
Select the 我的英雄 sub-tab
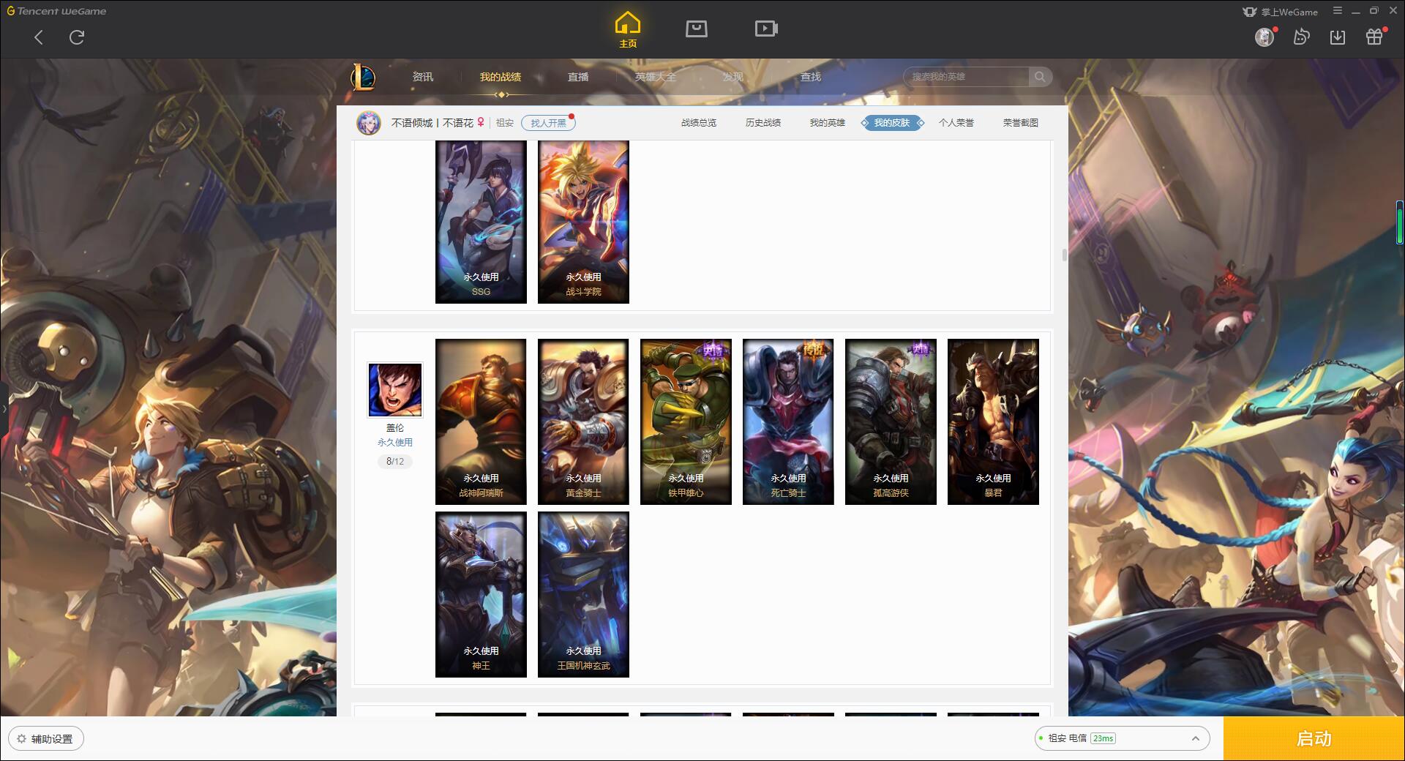[x=827, y=123]
